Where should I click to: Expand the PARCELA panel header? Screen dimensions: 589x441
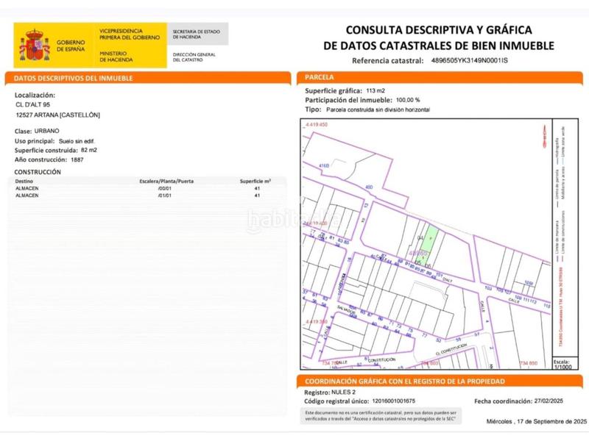(316, 76)
